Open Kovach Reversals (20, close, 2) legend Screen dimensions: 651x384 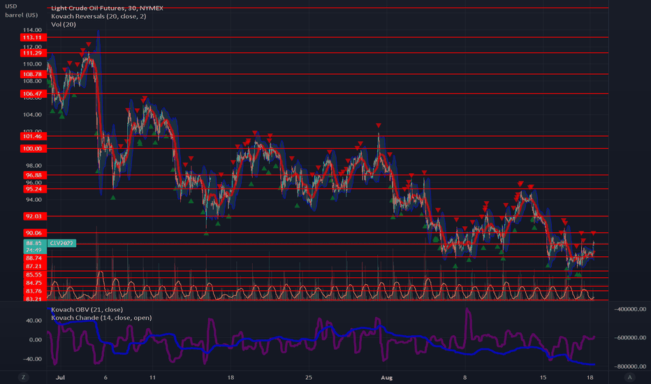point(98,16)
